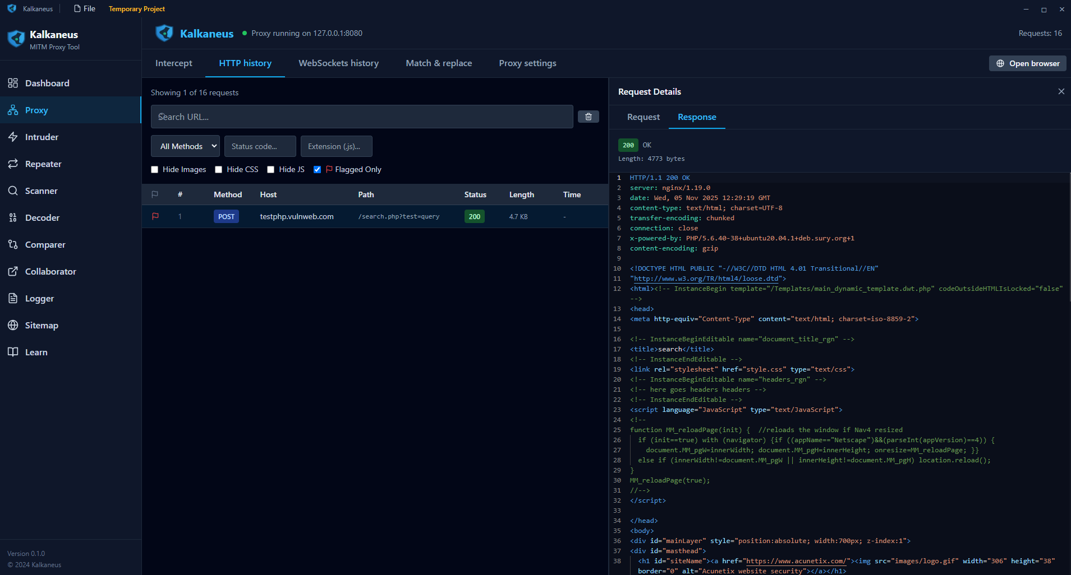Viewport: 1071px width, 575px height.
Task: Open the Comparer icon
Action: (x=13, y=244)
